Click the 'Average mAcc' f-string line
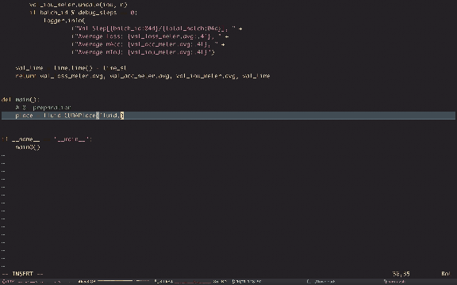The width and height of the screenshot is (457, 285). [148, 44]
